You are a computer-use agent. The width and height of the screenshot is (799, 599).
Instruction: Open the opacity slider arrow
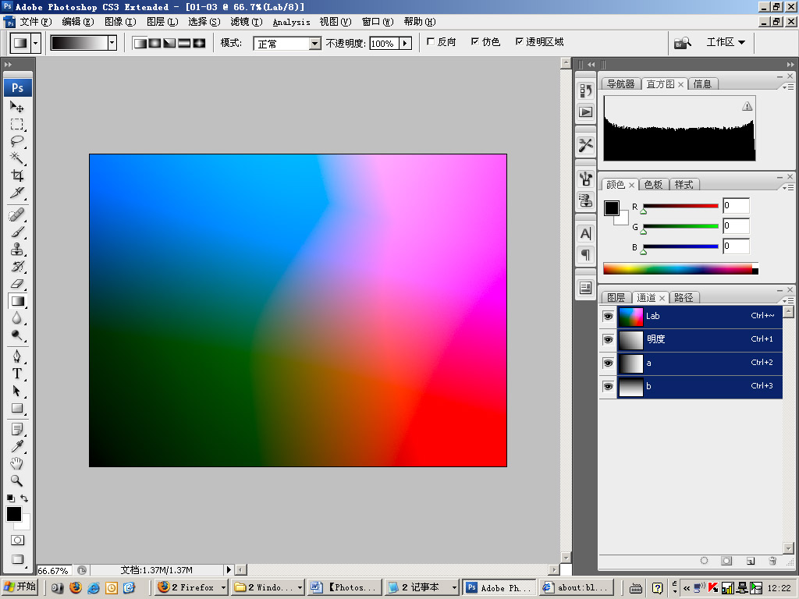pos(405,44)
